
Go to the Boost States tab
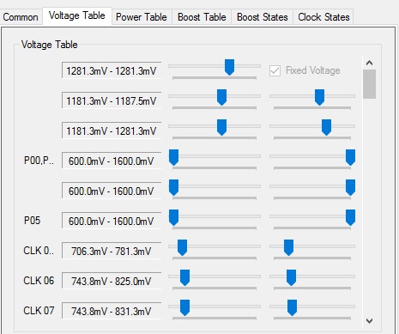coord(263,17)
